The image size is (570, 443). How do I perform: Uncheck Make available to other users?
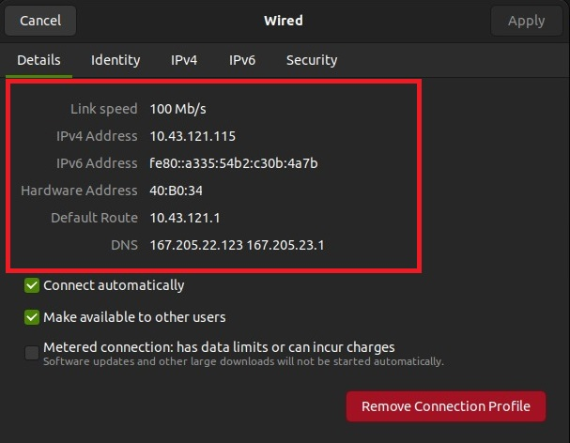coord(32,317)
